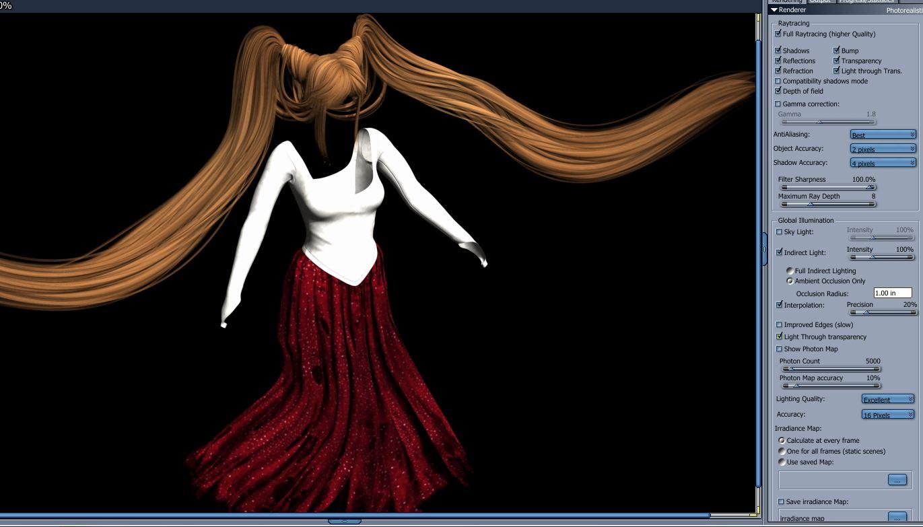
Task: Open the AntiAliasing dropdown
Action: tap(883, 135)
